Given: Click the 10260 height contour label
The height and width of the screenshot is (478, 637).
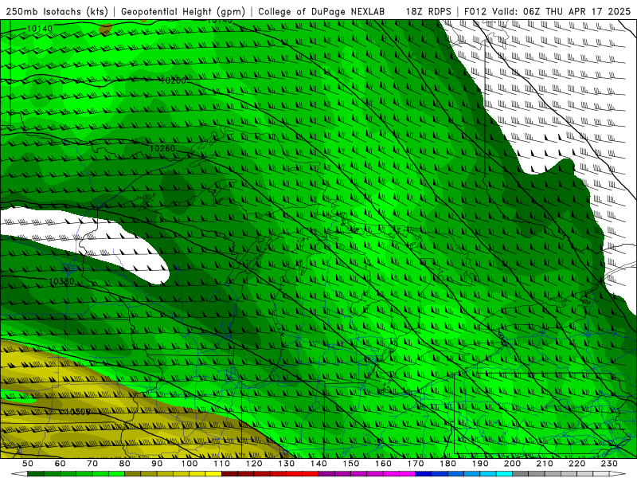Looking at the screenshot, I should (x=162, y=148).
